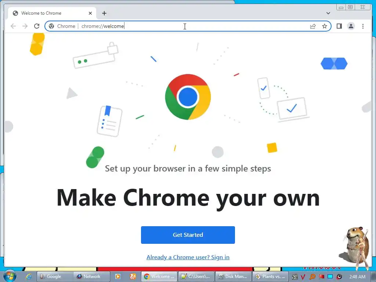This screenshot has width=376, height=282.
Task: Open the Windows Start orb
Action: 10,276
